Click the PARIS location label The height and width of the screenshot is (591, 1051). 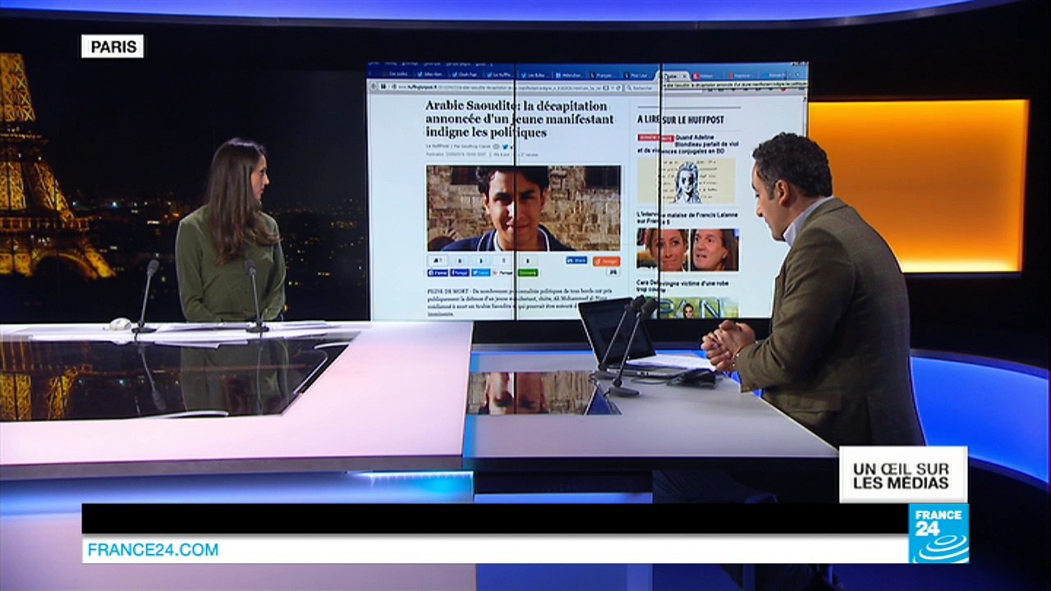(112, 47)
